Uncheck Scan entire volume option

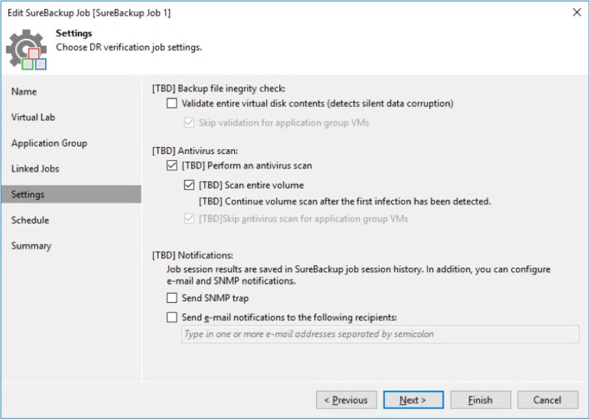(x=189, y=185)
